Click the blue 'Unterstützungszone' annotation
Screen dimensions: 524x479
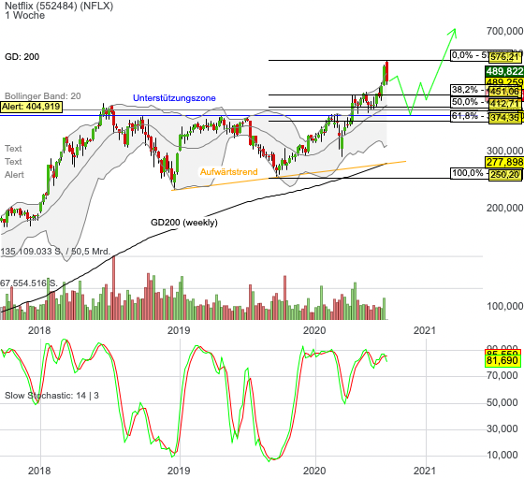(174, 98)
